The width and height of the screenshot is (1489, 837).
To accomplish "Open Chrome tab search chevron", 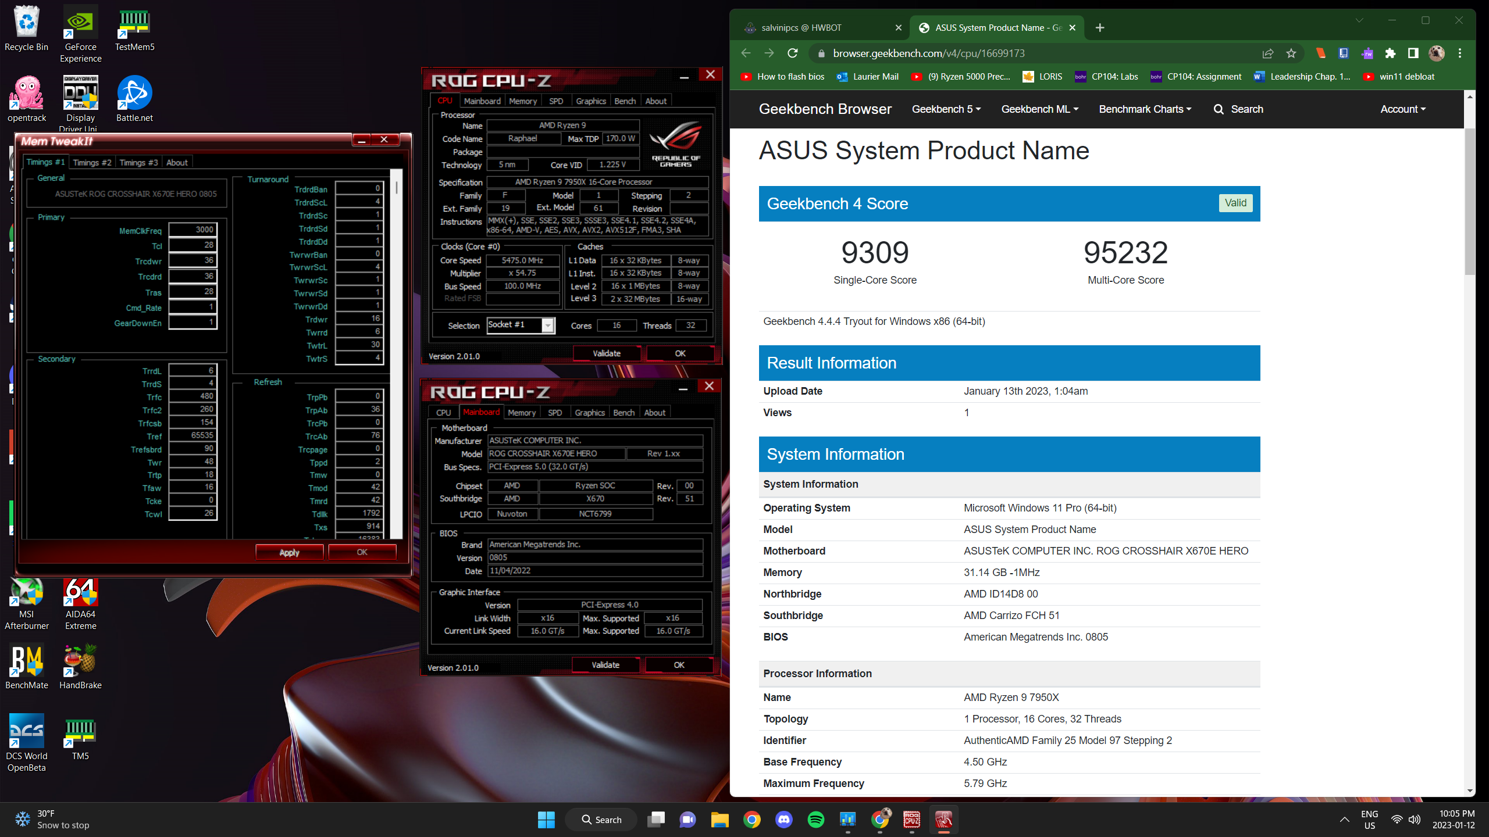I will pyautogui.click(x=1359, y=20).
